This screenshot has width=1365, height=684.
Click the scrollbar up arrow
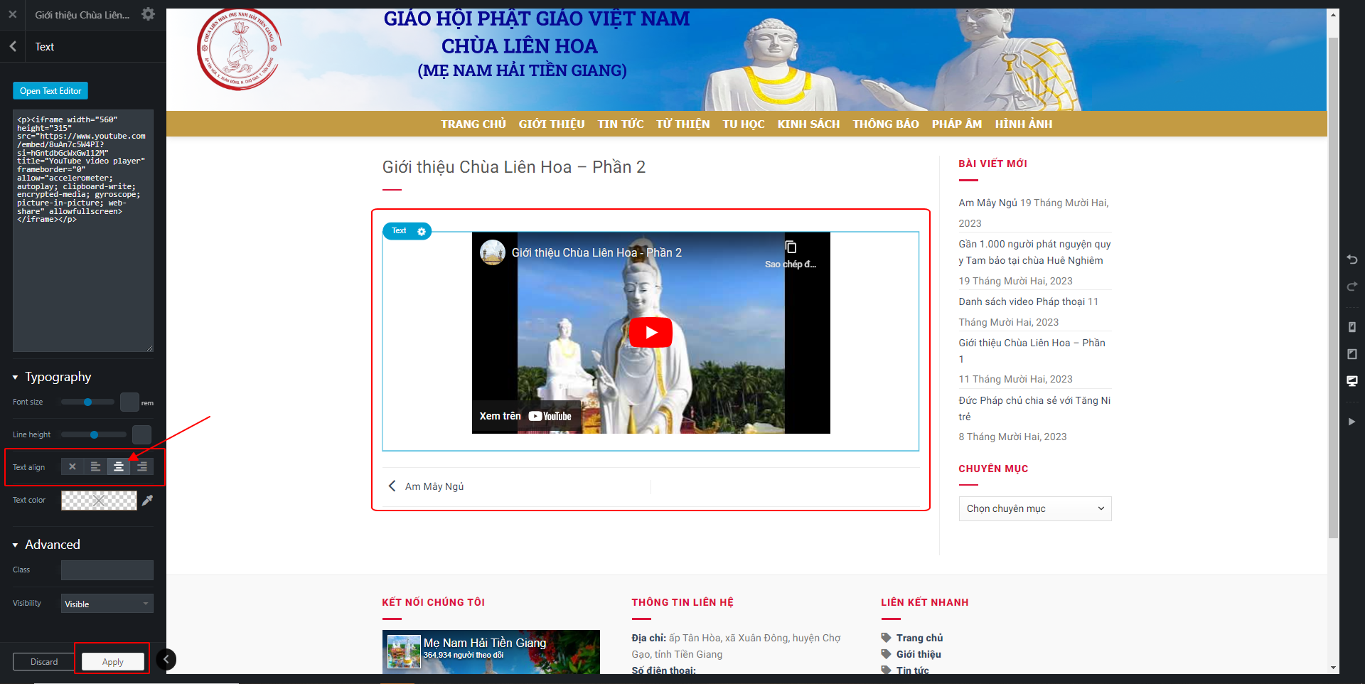coord(1333,14)
